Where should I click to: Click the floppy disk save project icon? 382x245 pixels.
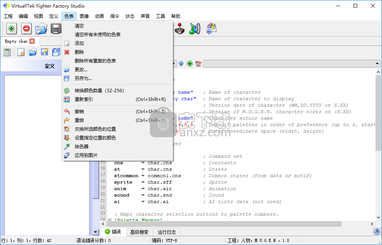tap(56, 29)
